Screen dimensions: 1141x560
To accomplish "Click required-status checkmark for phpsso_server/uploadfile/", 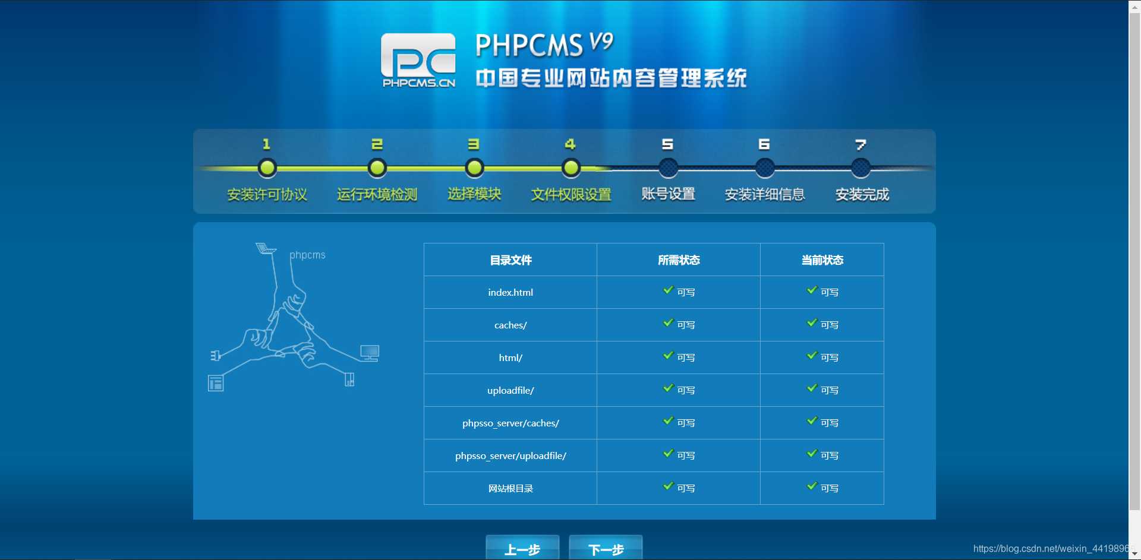I will 668,453.
